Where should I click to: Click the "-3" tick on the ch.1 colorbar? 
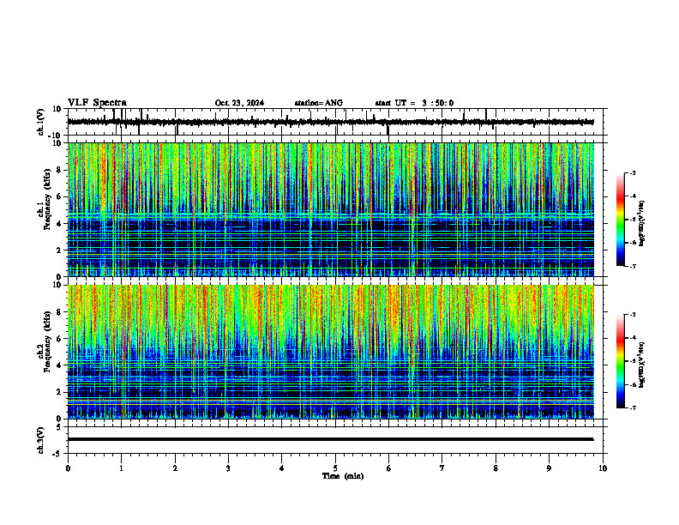(x=632, y=172)
